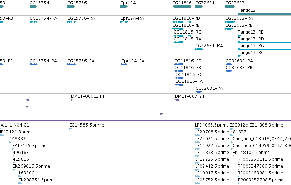The image size is (291, 185).
Task: Click the LP14922.5prime EST glyph
Action: 197,149
